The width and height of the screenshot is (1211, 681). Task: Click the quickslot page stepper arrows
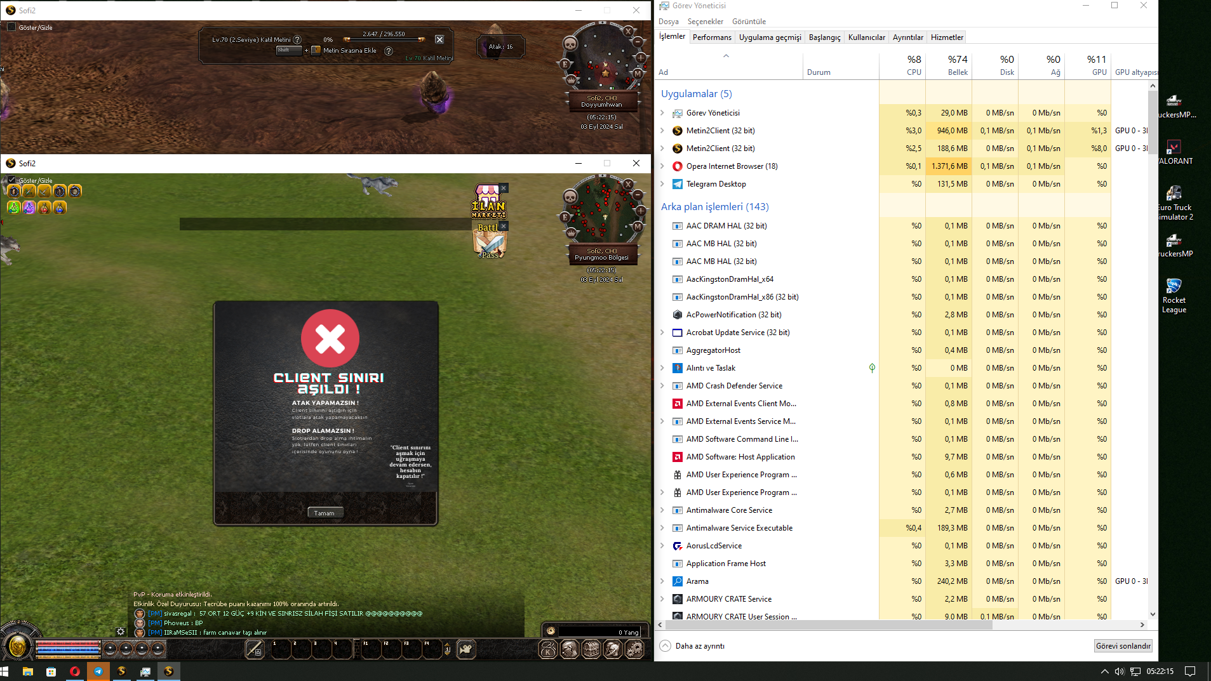point(447,649)
